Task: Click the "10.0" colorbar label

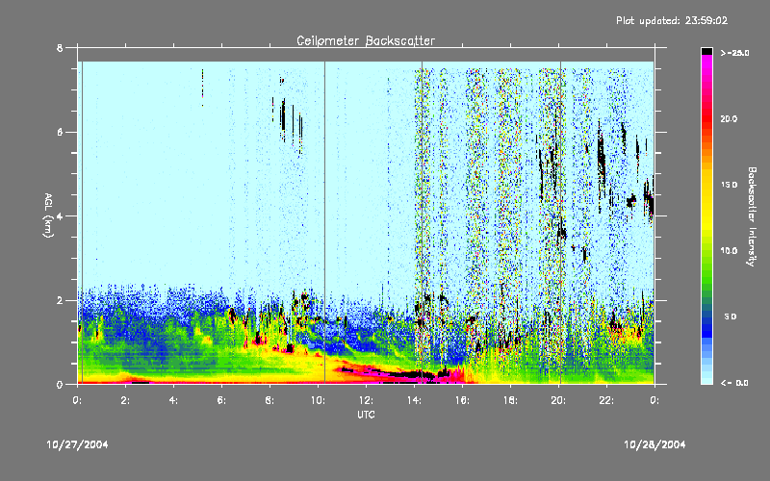Action: (729, 251)
